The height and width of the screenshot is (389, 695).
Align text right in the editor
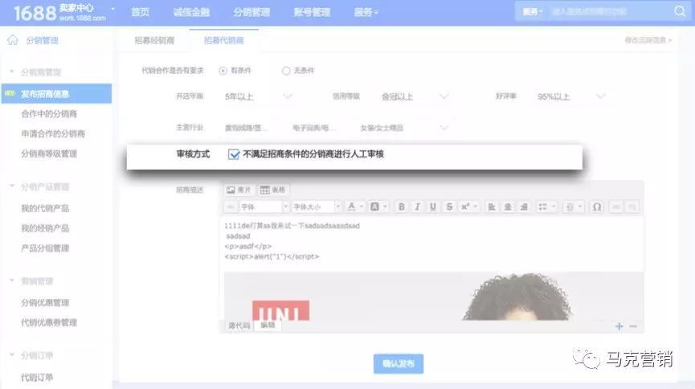point(524,207)
